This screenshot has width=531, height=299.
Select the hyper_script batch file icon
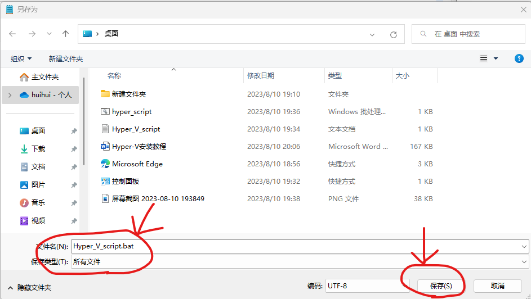point(105,111)
